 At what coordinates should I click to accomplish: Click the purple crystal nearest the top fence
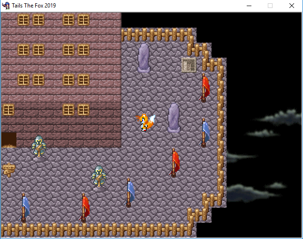point(144,58)
